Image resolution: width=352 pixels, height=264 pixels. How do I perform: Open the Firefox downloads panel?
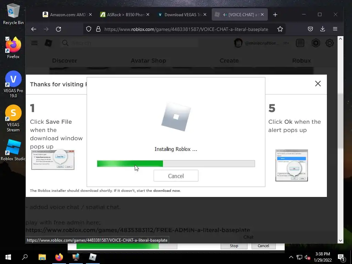322,29
